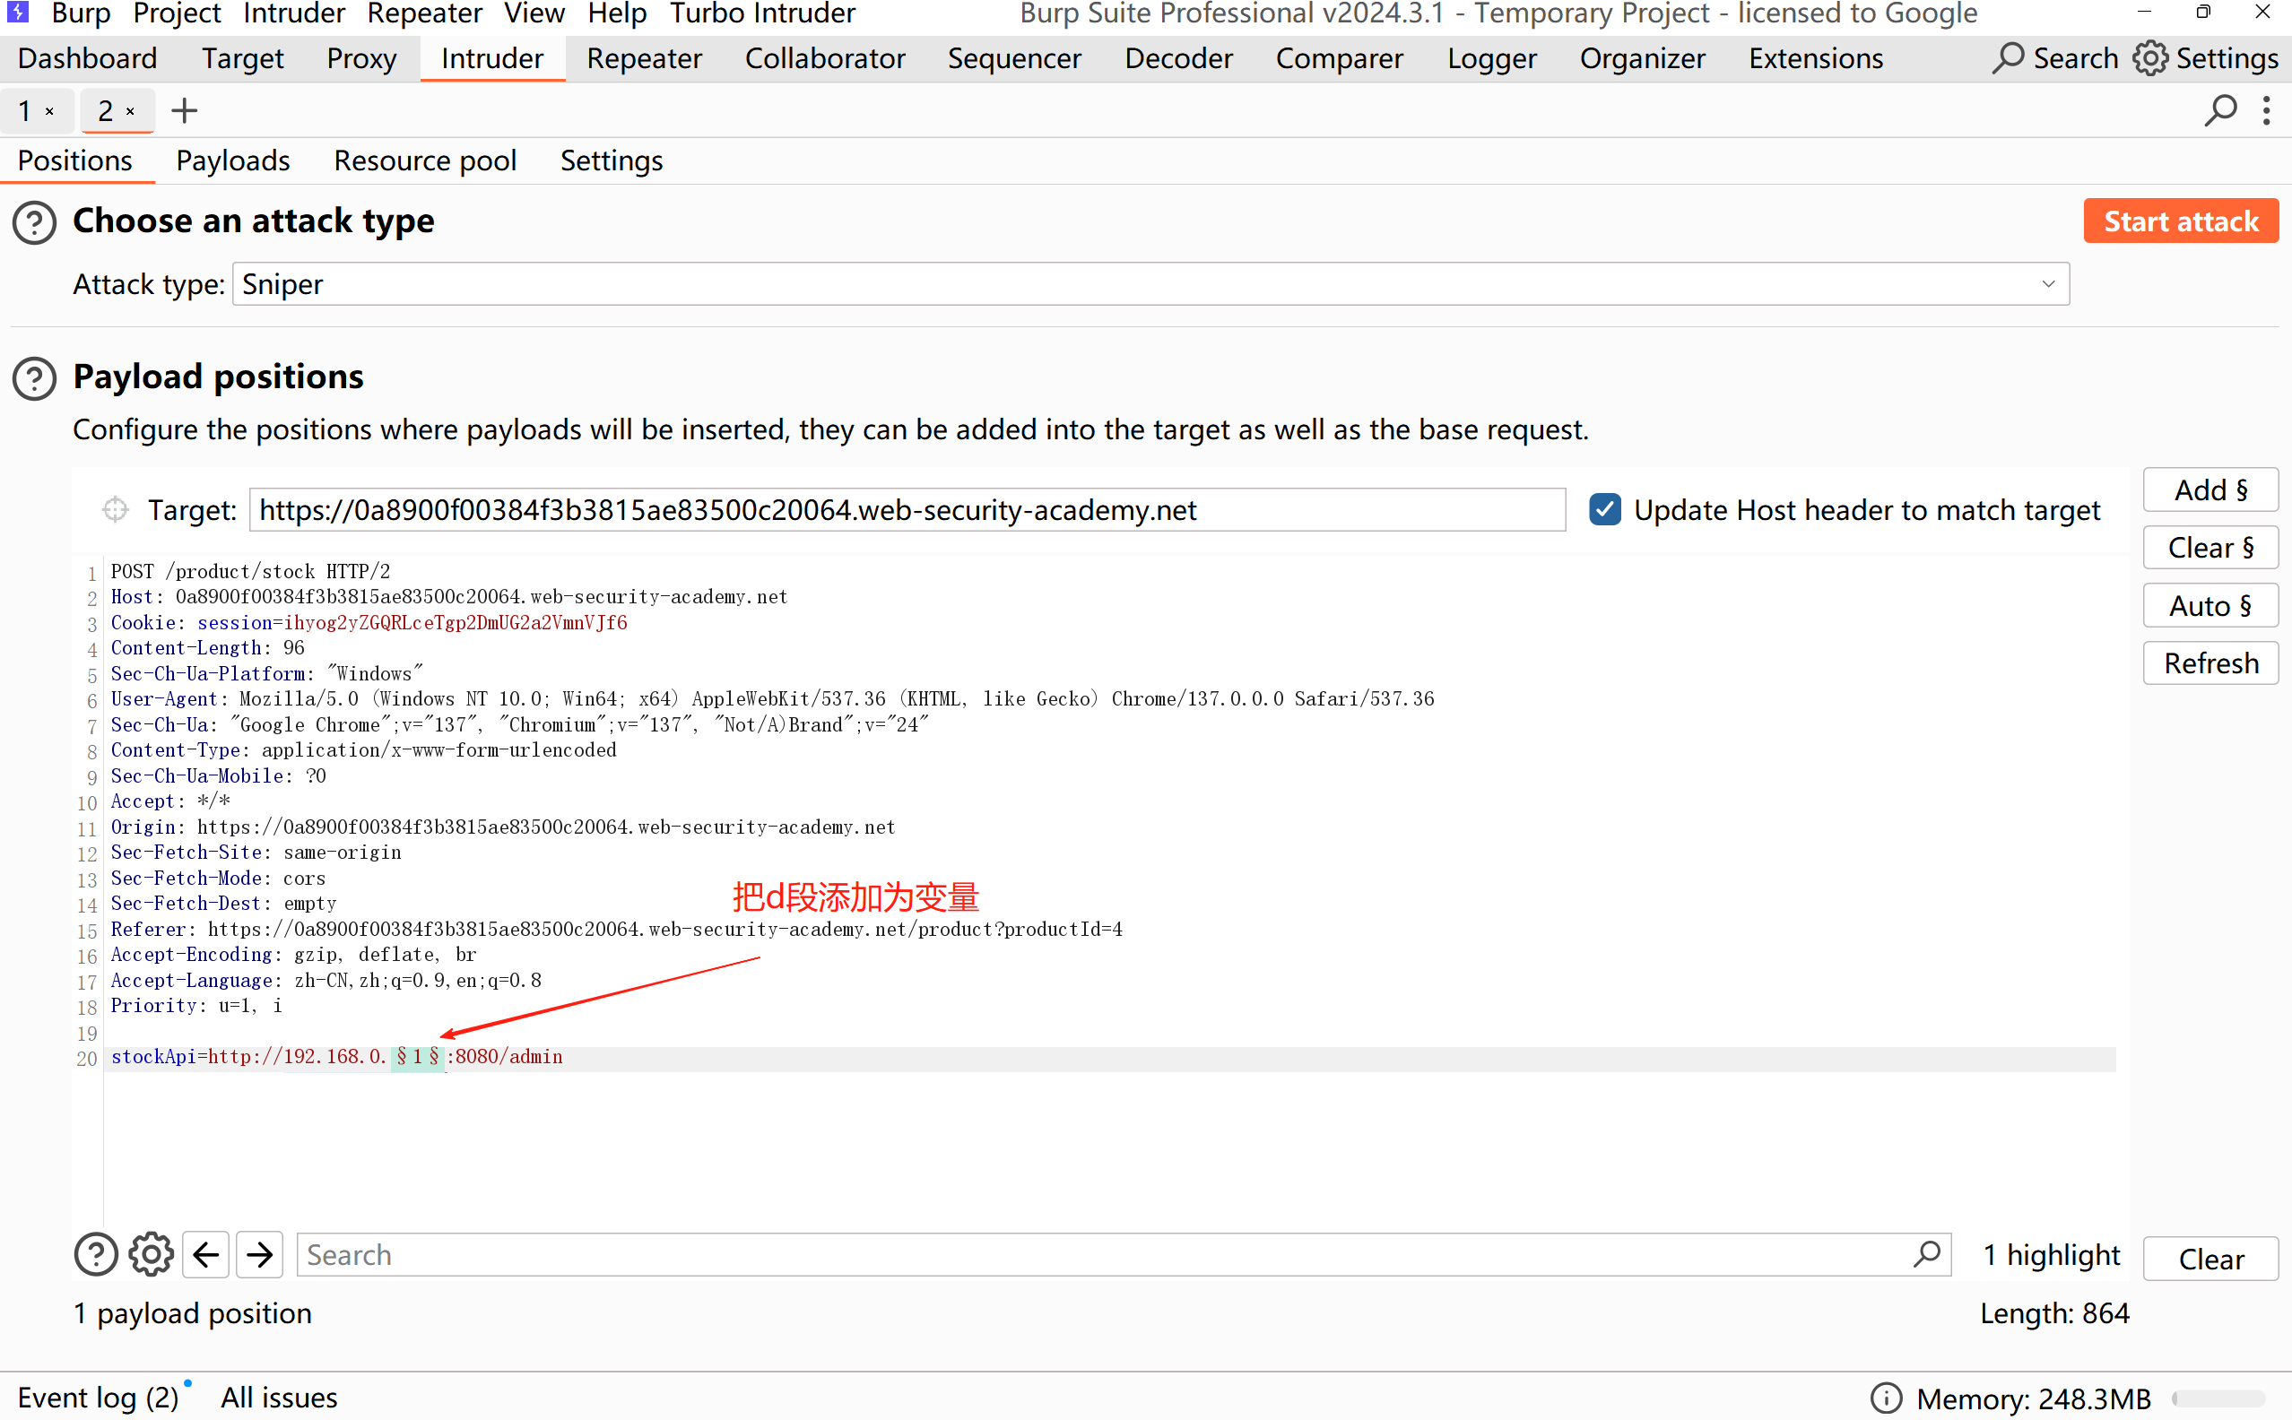Screen dimensions: 2292x1420
Task: Add a new Intruder tab with plus
Action: 184,111
